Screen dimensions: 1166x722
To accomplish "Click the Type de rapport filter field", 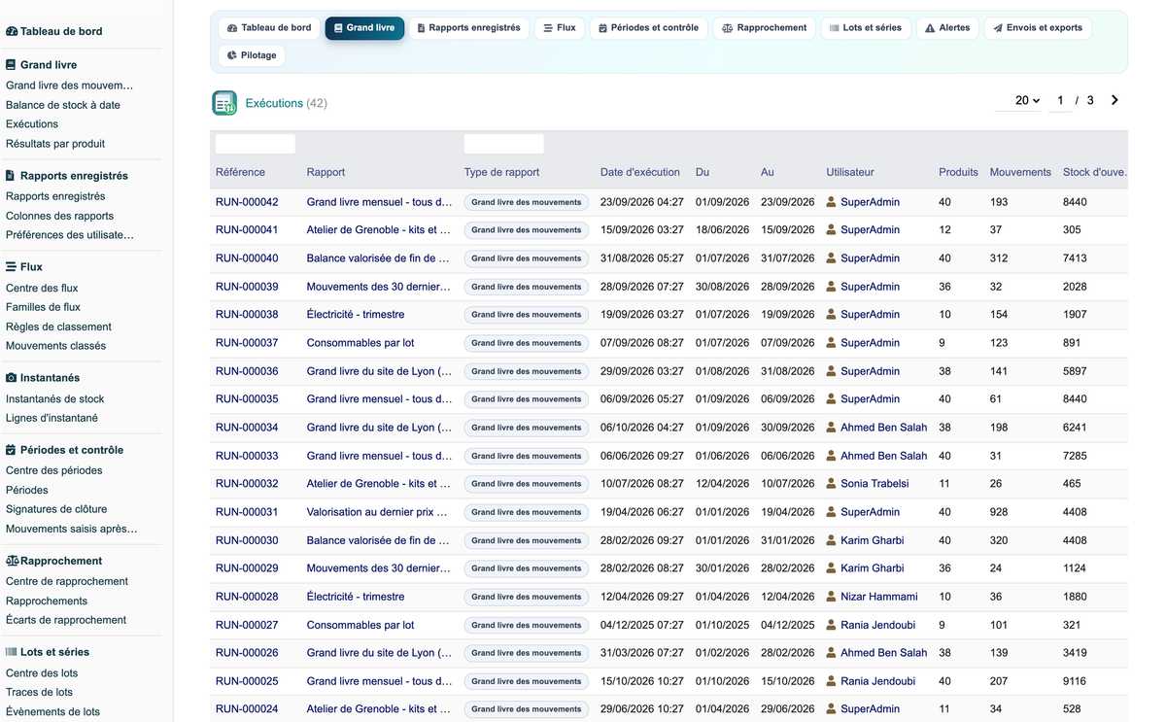I will click(503, 144).
